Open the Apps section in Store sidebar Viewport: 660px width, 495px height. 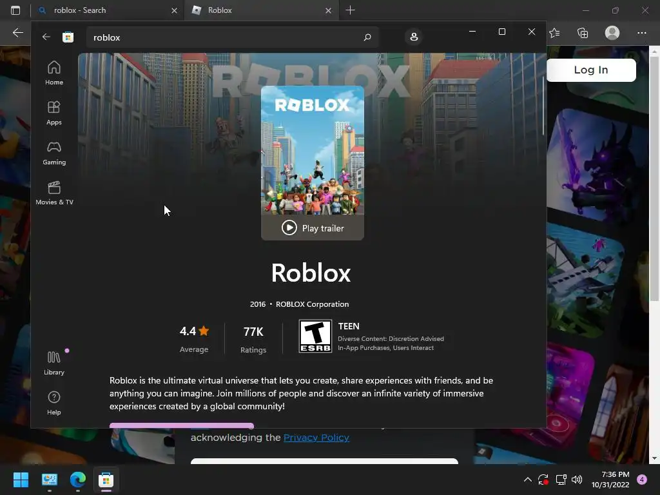[54, 113]
